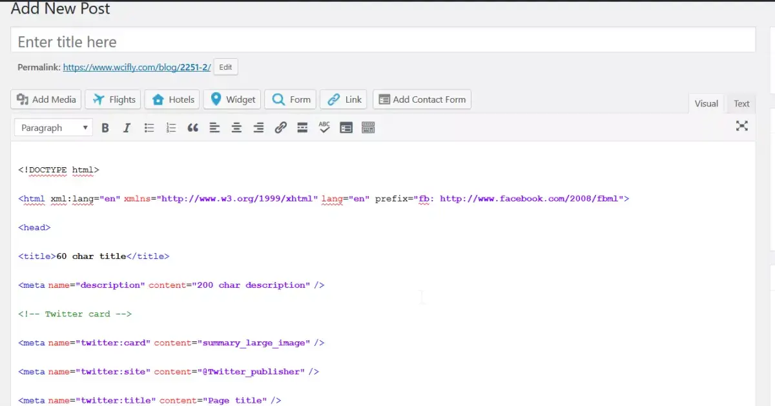Click the '200 char description' meta line
Image resolution: width=775 pixels, height=406 pixels.
tap(171, 285)
